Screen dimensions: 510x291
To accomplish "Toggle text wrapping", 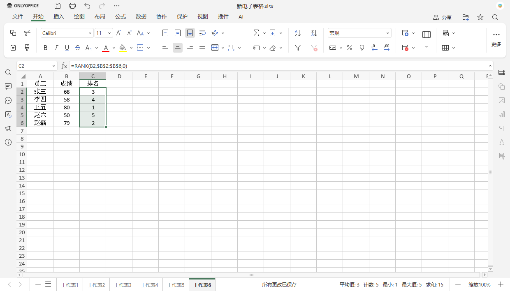I will click(x=202, y=33).
